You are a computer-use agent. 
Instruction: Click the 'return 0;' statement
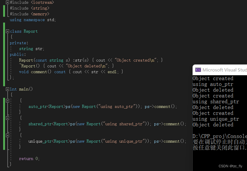tap(29, 159)
